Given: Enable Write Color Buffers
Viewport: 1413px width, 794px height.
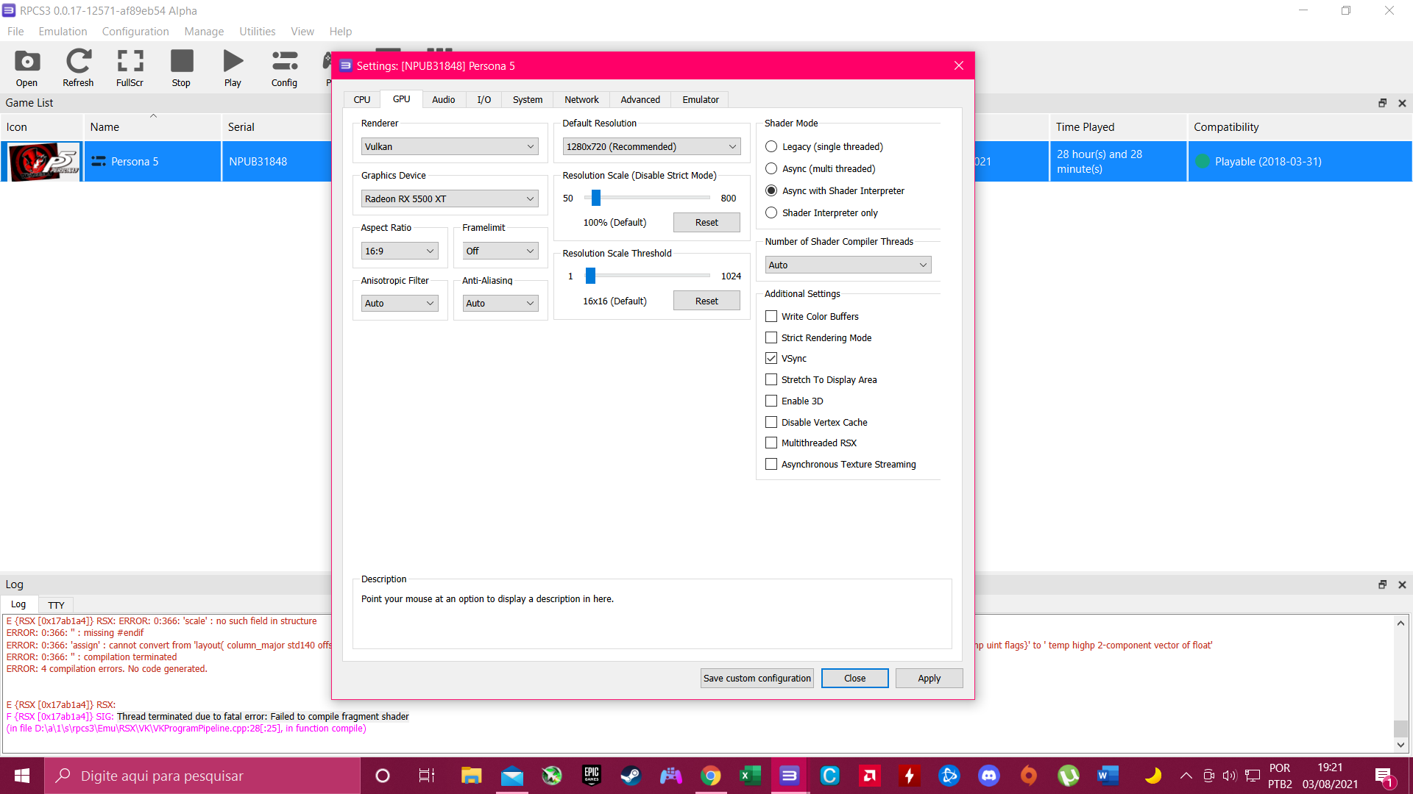Looking at the screenshot, I should [771, 316].
